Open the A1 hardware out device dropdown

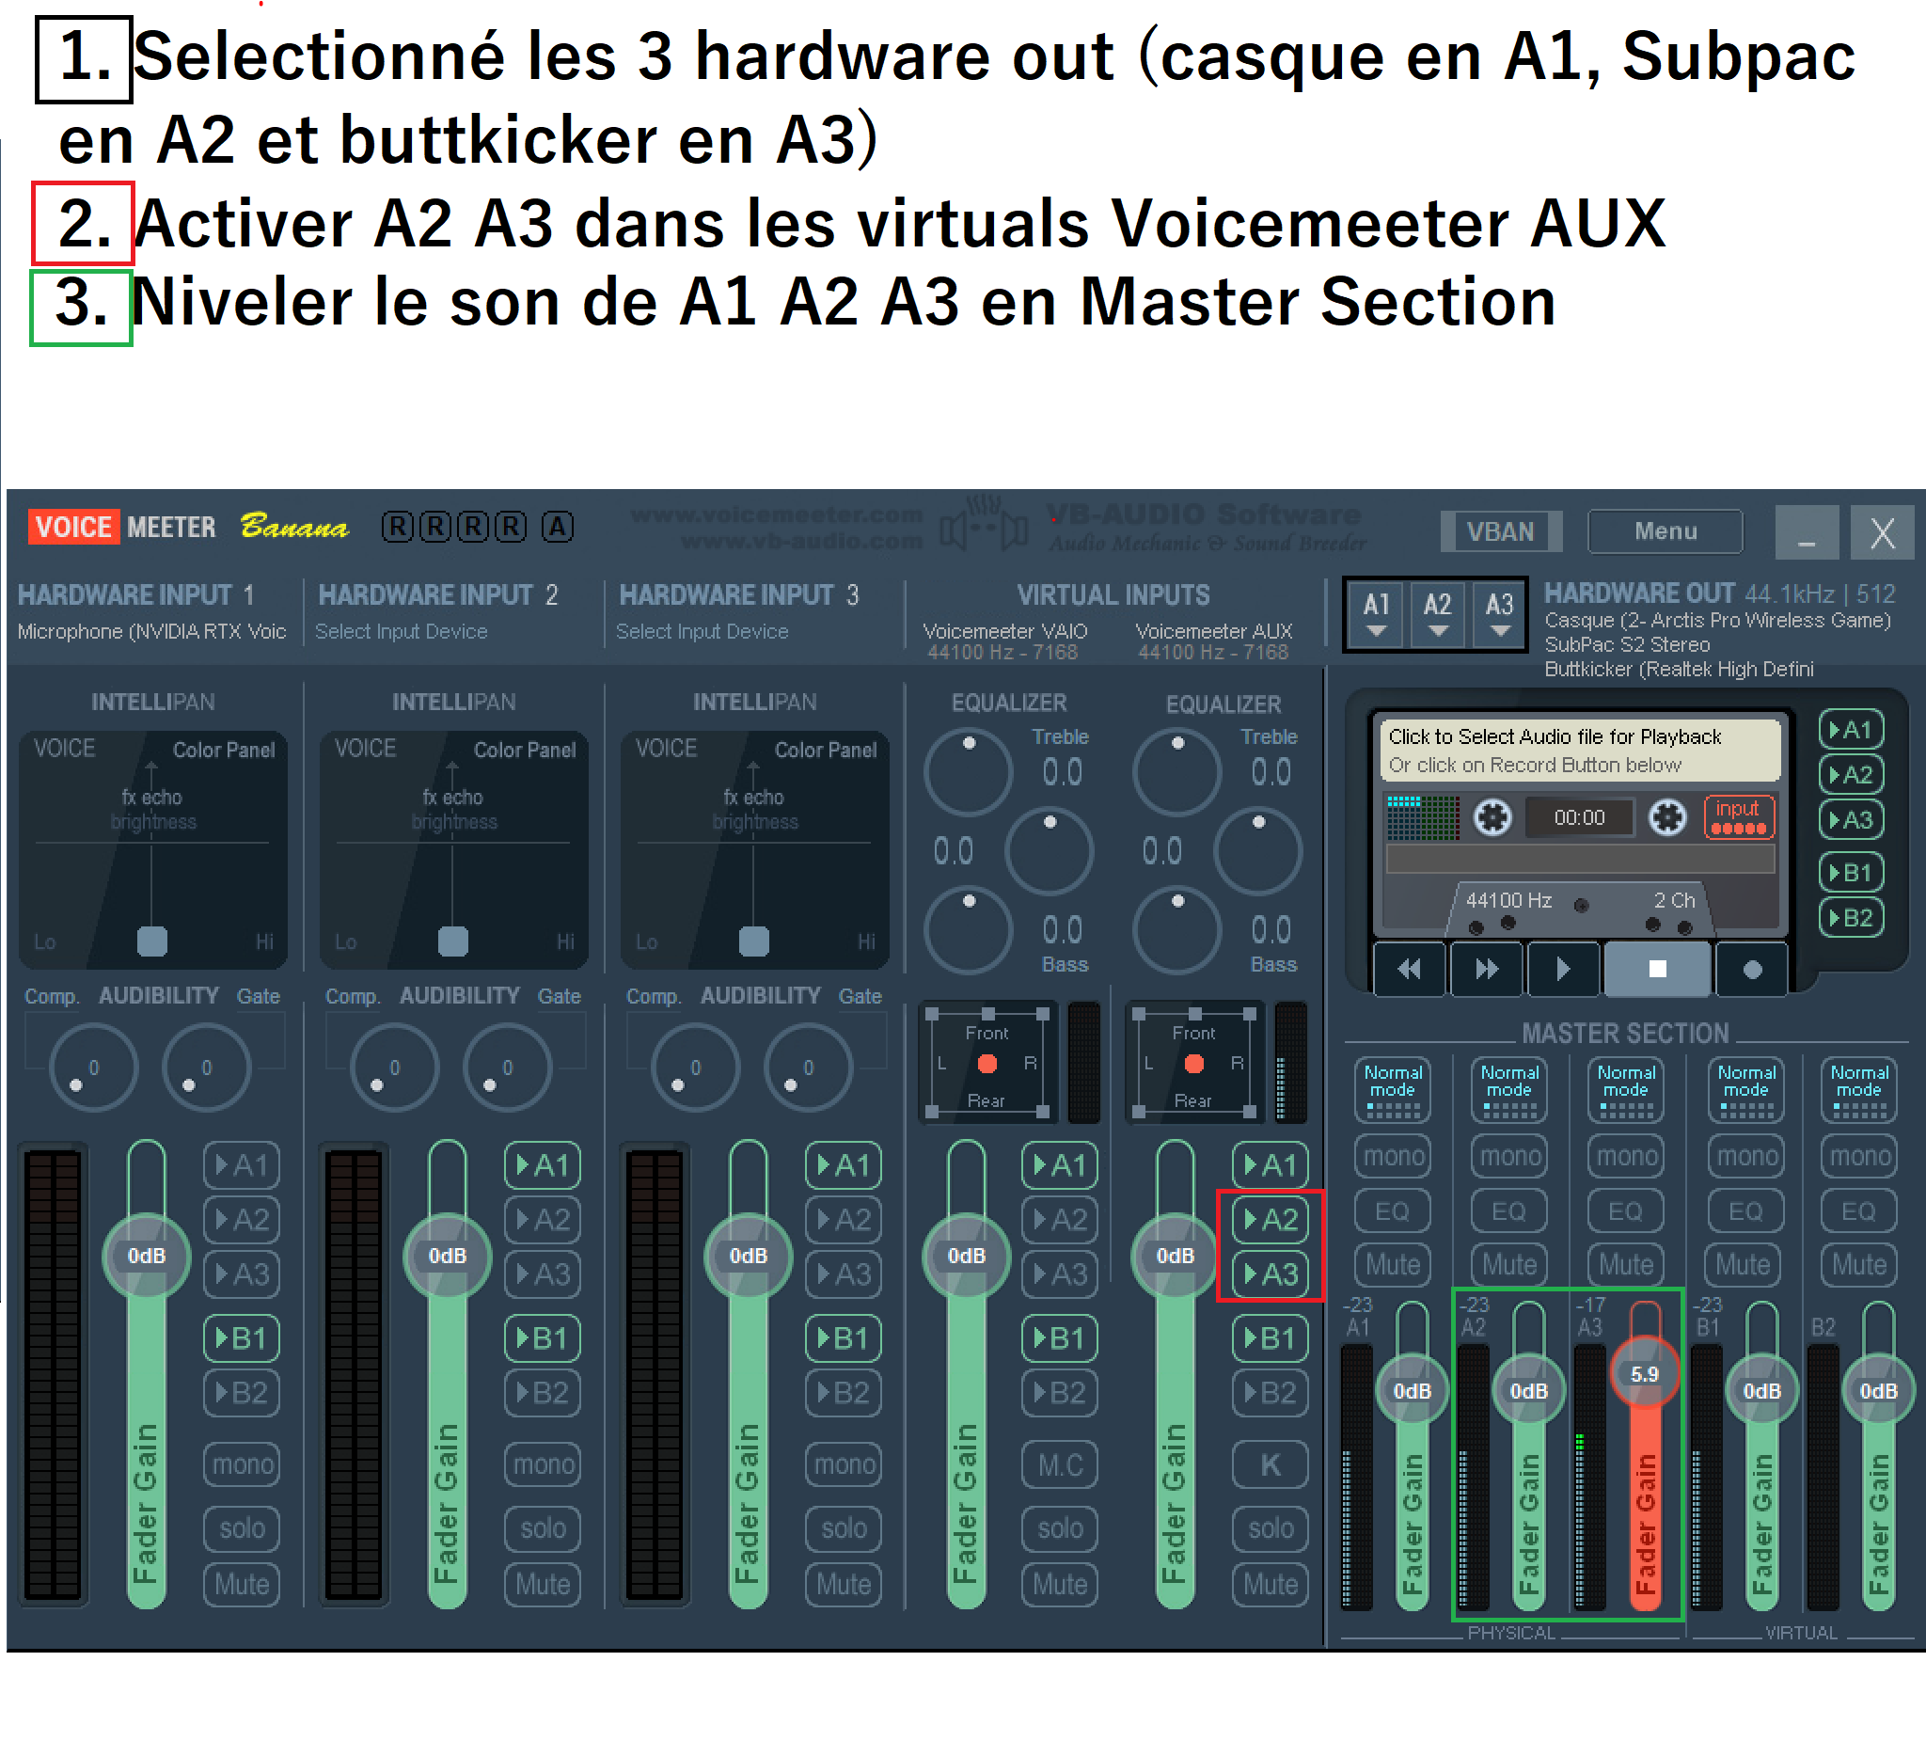point(1376,613)
